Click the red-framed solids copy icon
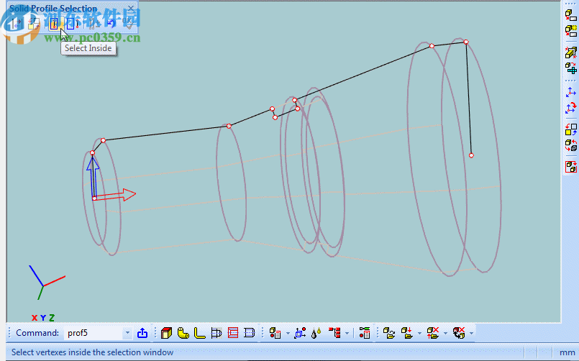This screenshot has height=361, width=579. pos(571,167)
